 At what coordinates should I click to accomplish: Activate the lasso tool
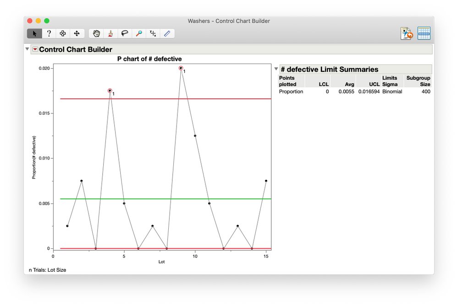pos(125,33)
